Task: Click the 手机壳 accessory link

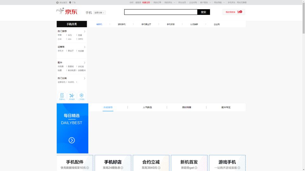Action: [x=81, y=66]
